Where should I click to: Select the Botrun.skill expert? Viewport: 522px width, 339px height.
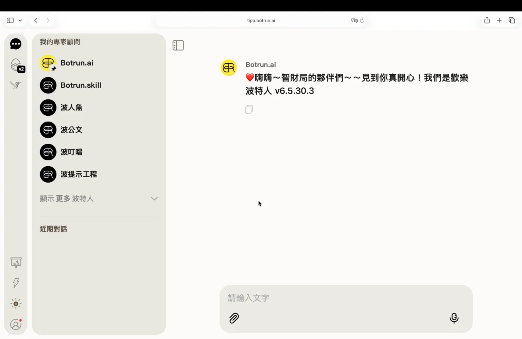click(99, 85)
